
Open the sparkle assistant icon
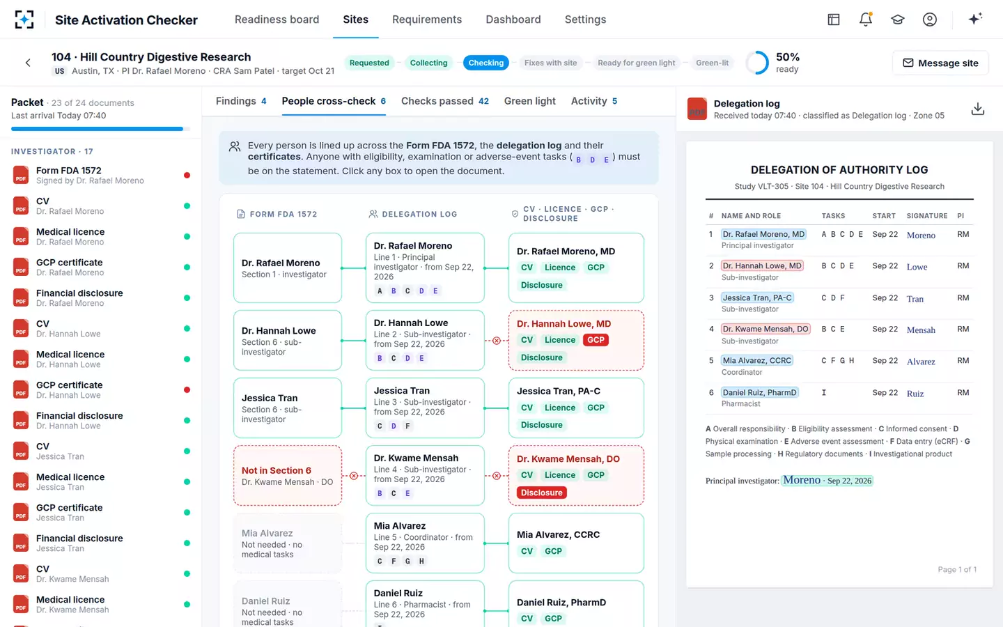pyautogui.click(x=975, y=19)
